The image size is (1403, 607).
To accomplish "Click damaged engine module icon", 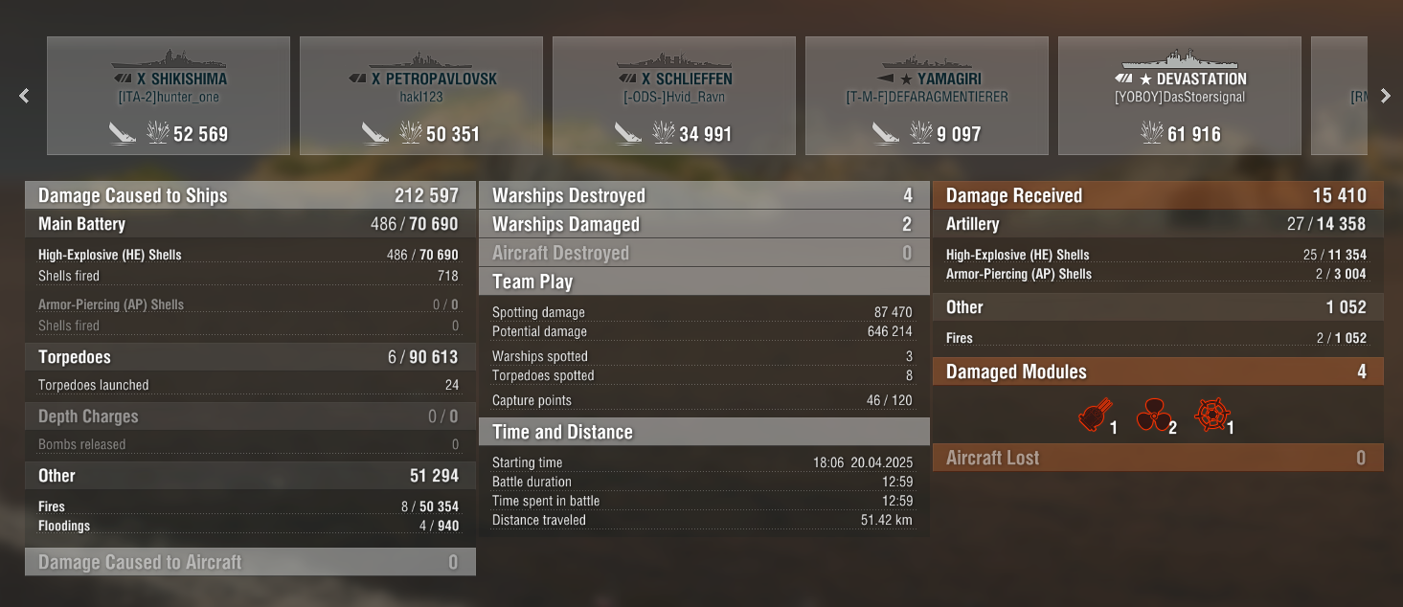I will pyautogui.click(x=1093, y=416).
